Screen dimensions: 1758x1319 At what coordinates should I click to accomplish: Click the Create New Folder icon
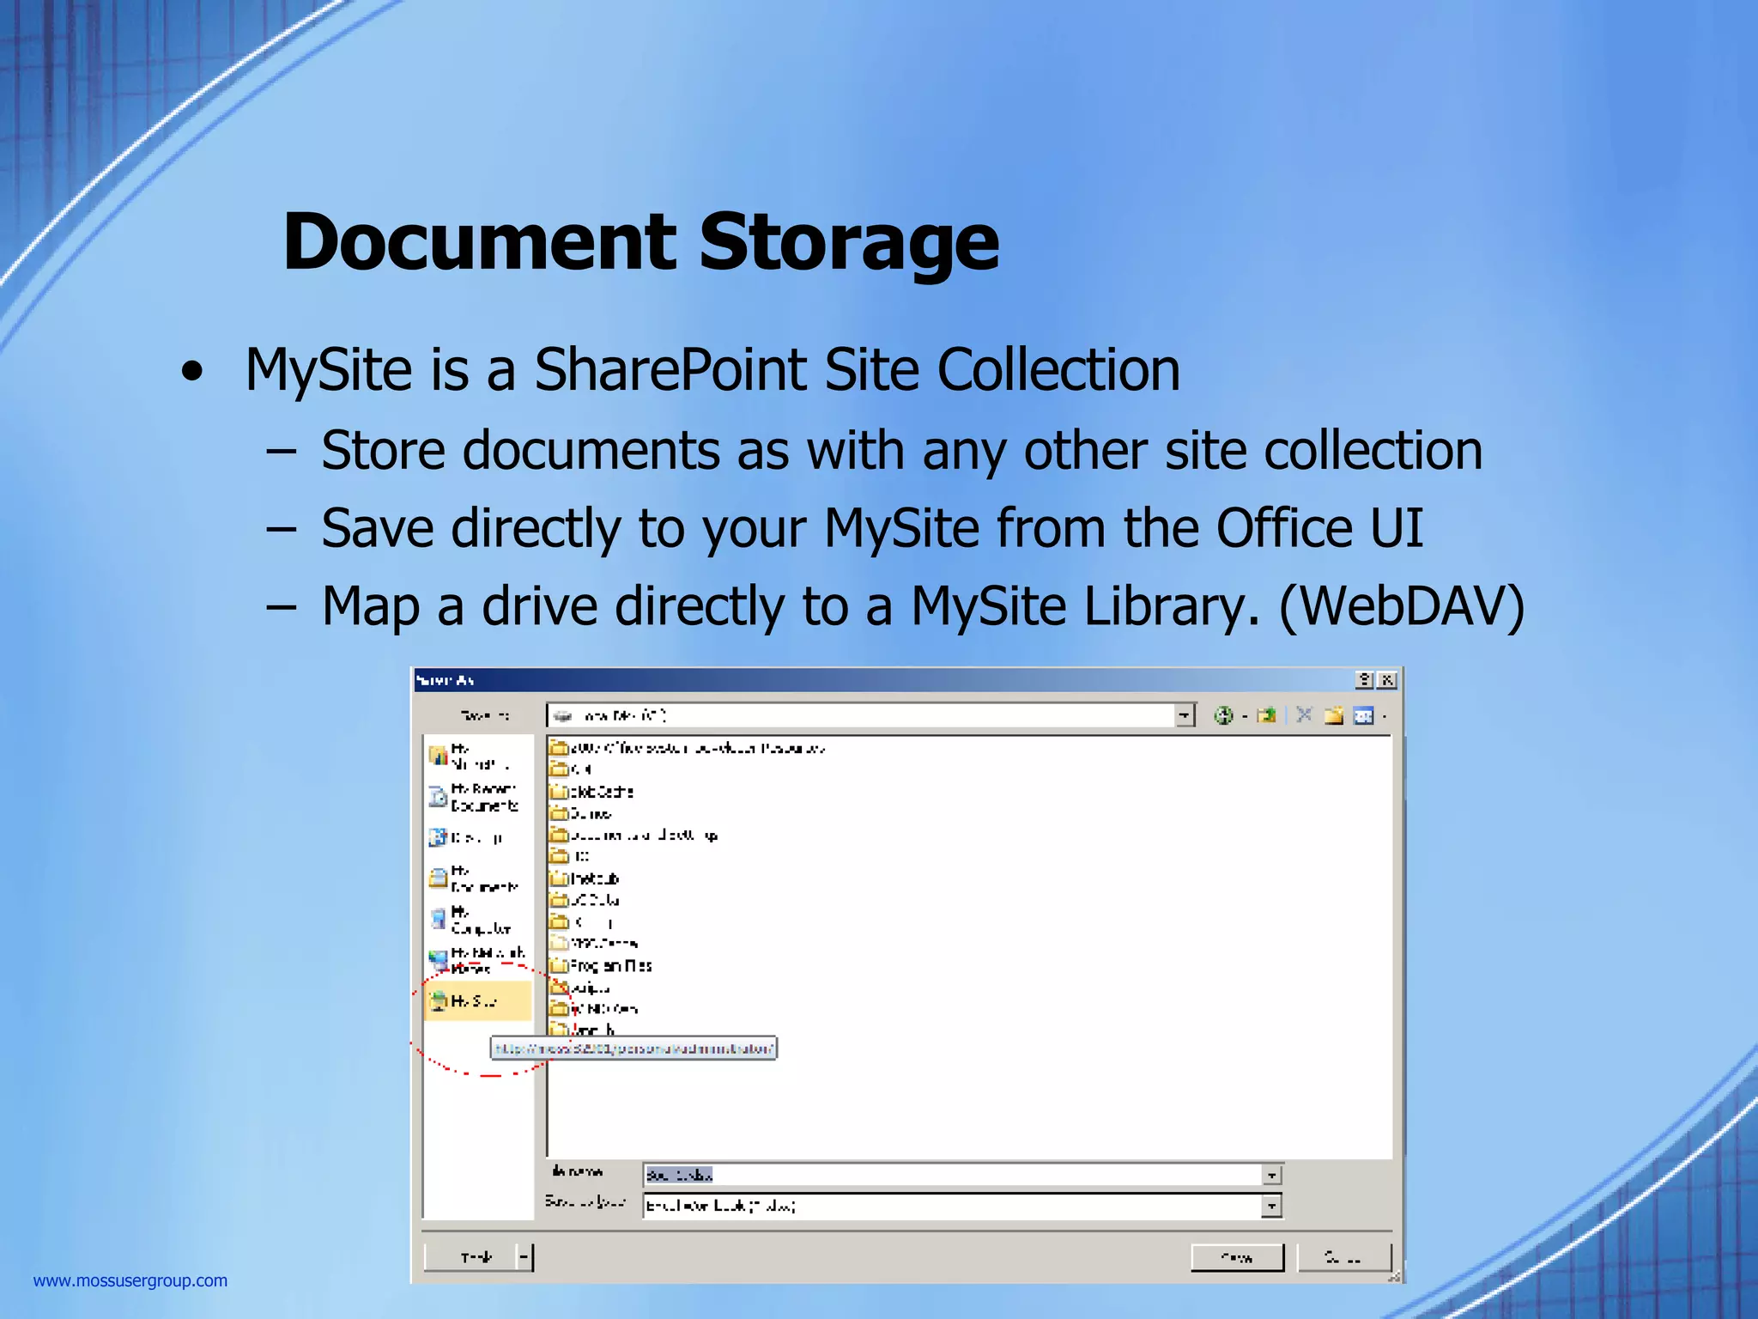pyautogui.click(x=1333, y=715)
